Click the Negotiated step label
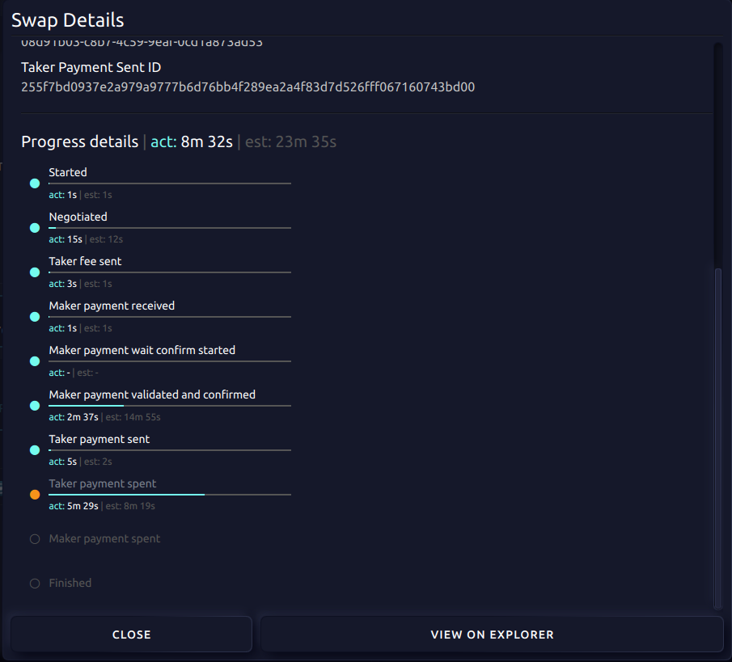The height and width of the screenshot is (662, 732). point(78,217)
